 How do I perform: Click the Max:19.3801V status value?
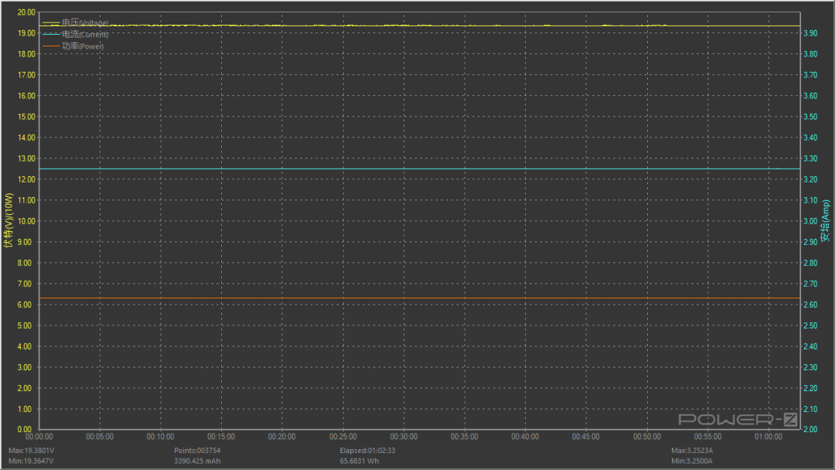(32, 451)
